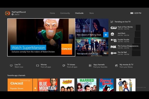Open the Blue Mountain State poster

coord(48,85)
